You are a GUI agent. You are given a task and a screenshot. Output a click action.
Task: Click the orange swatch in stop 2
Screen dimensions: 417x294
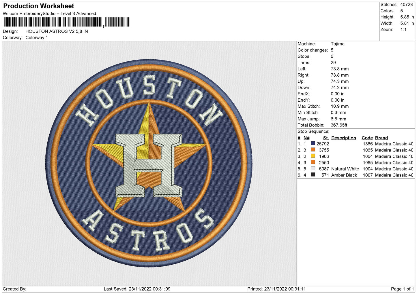pyautogui.click(x=313, y=150)
